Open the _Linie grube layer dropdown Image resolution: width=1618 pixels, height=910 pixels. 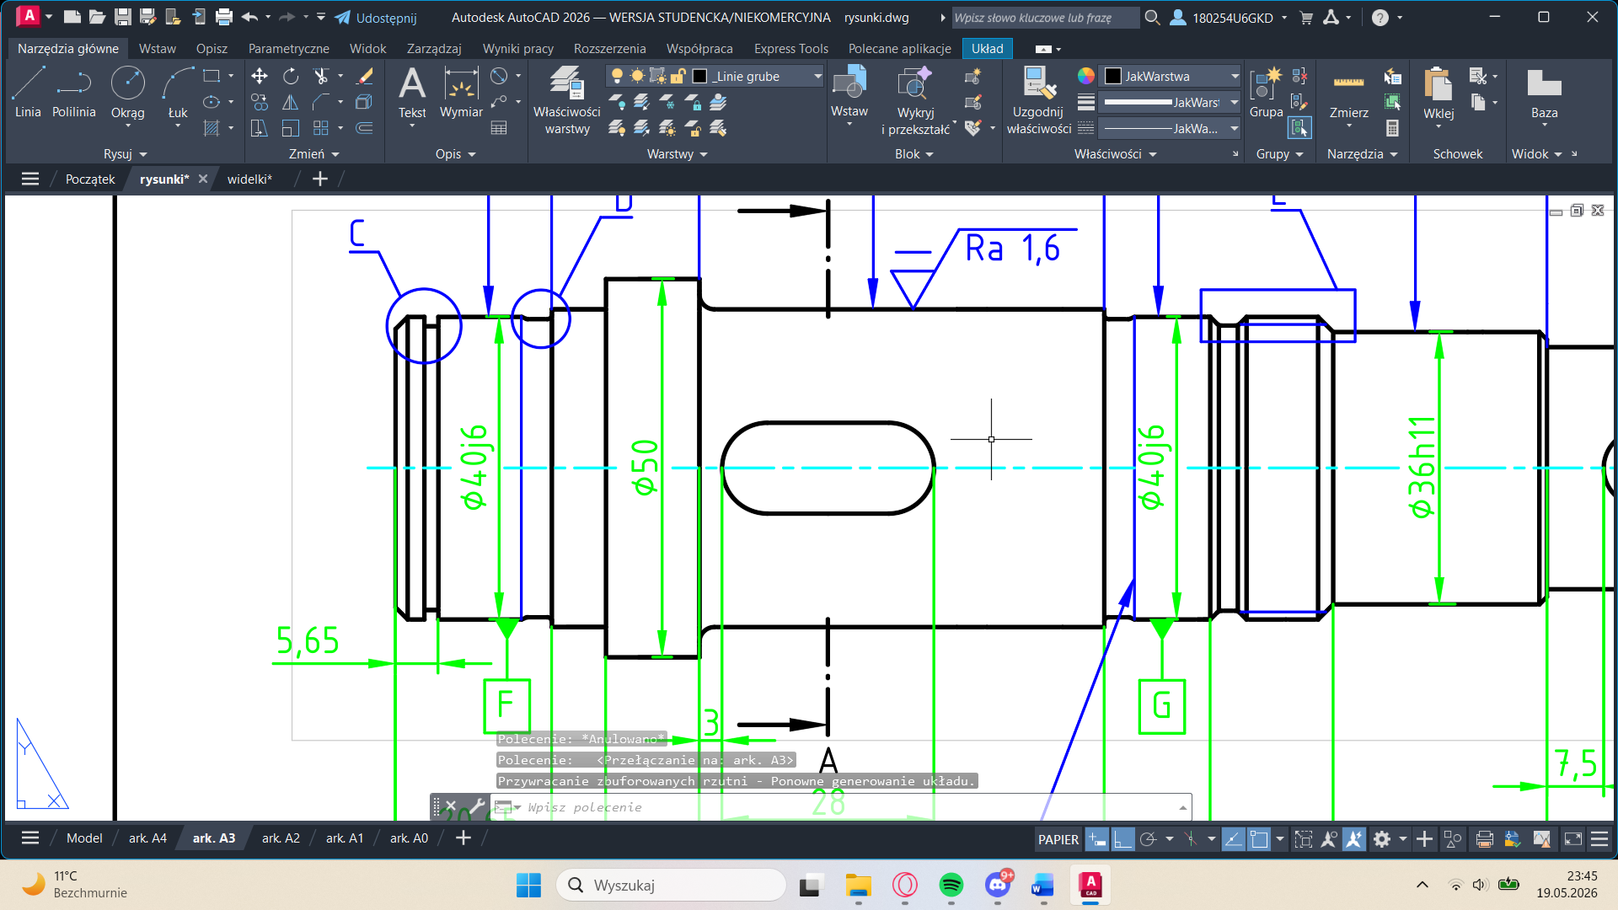coord(756,77)
